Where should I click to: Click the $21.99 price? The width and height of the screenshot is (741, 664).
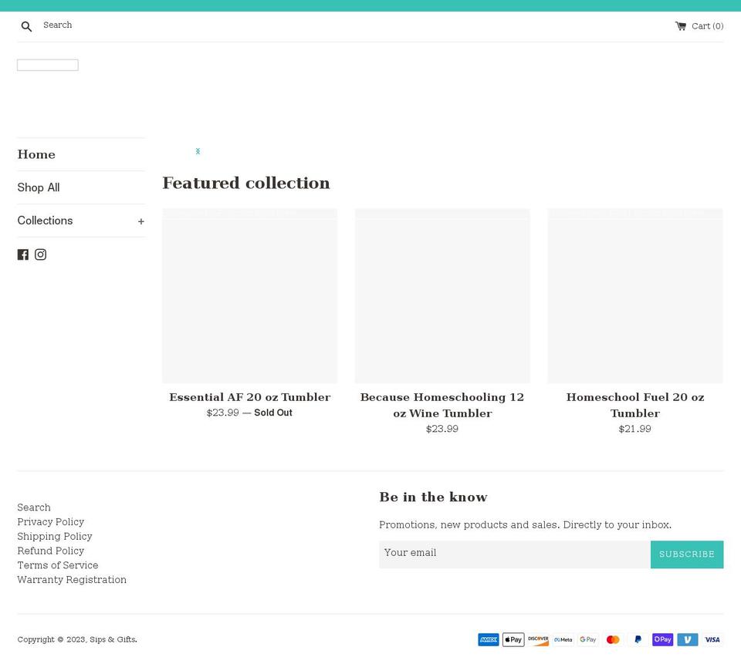coord(634,429)
